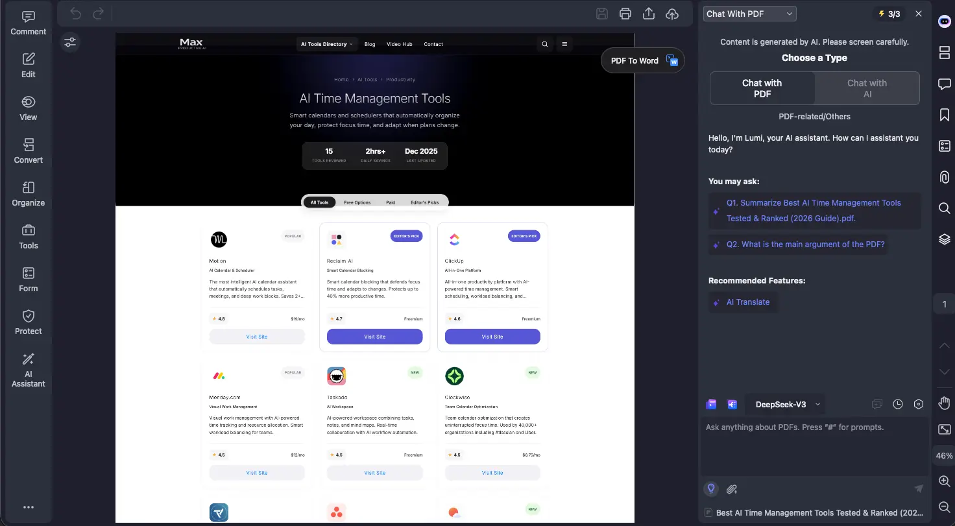
Task: Toggle the prompt lightbulb in the chat box
Action: point(710,488)
